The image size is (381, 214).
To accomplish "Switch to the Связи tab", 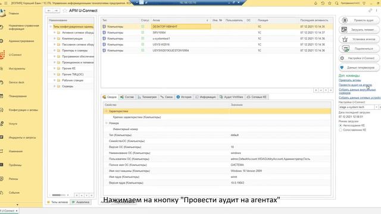I will tap(167, 97).
